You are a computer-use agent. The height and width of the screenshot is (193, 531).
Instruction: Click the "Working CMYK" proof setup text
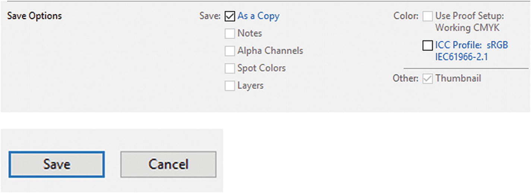[467, 28]
